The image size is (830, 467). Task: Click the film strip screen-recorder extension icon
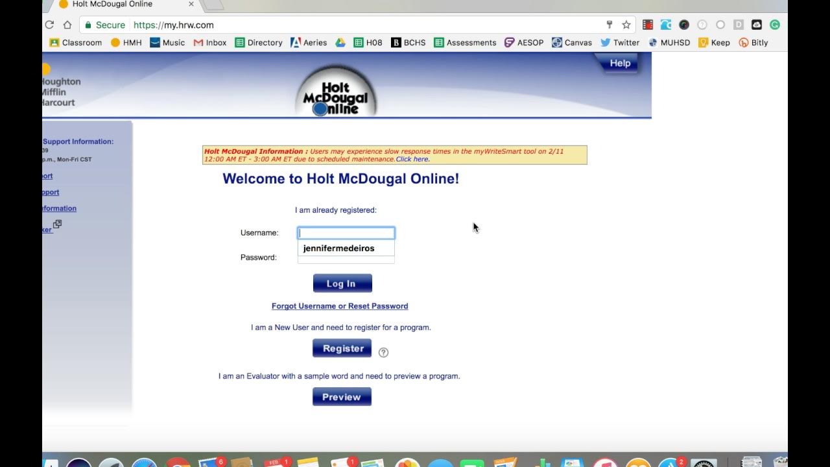[648, 25]
